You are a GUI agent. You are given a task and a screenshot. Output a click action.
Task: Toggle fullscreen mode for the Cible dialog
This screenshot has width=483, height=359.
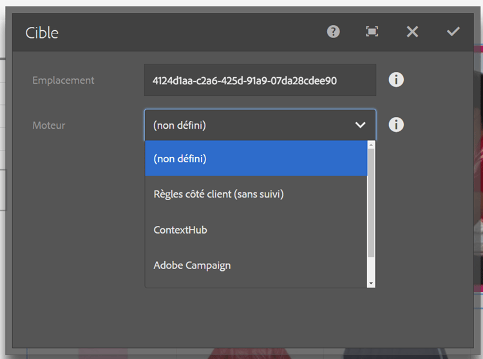pos(372,32)
